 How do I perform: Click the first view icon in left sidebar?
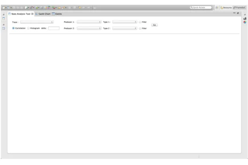coord(4,19)
